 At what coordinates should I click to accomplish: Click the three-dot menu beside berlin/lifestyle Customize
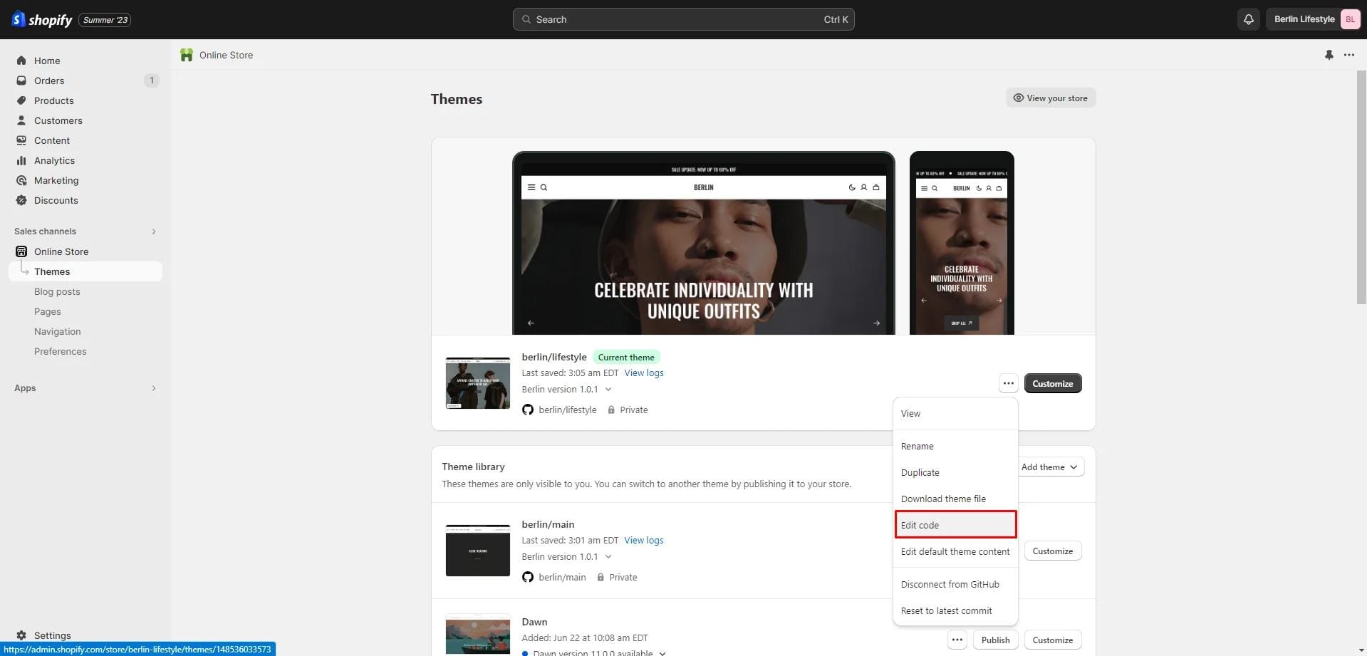point(1008,383)
